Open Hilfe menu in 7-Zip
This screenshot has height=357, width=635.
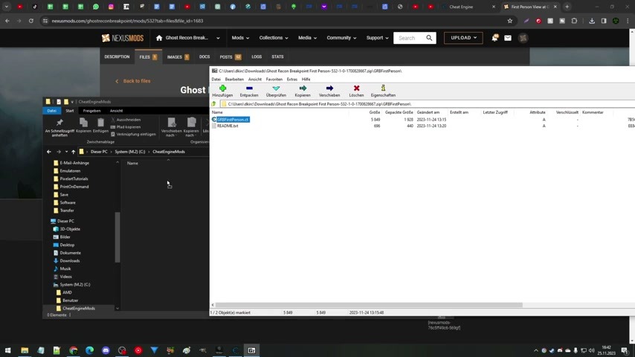[306, 80]
